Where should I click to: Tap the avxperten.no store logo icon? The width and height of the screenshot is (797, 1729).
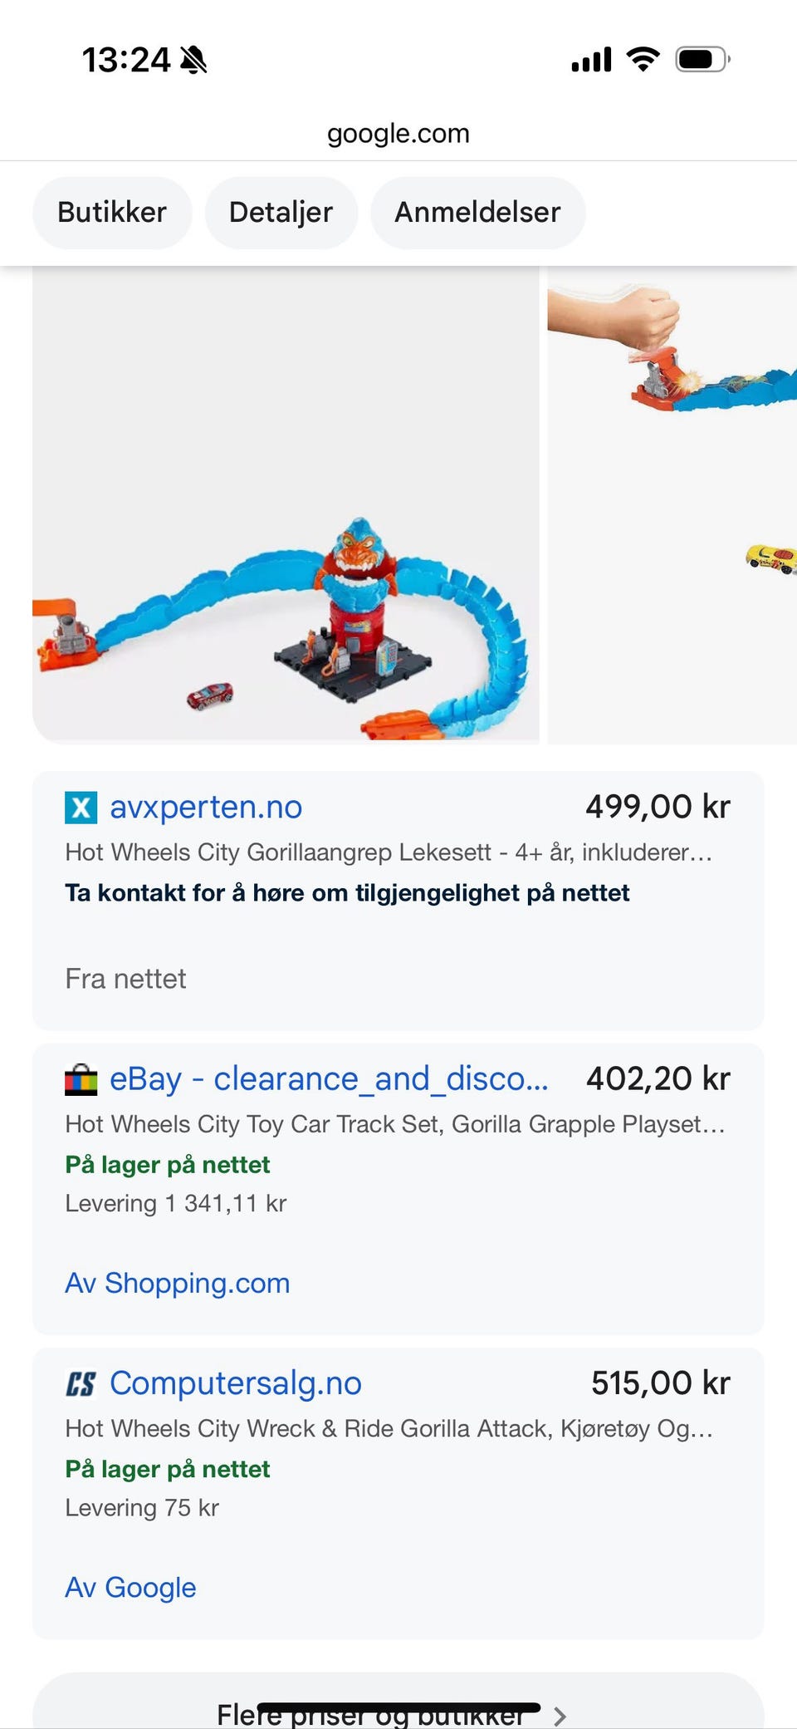81,807
